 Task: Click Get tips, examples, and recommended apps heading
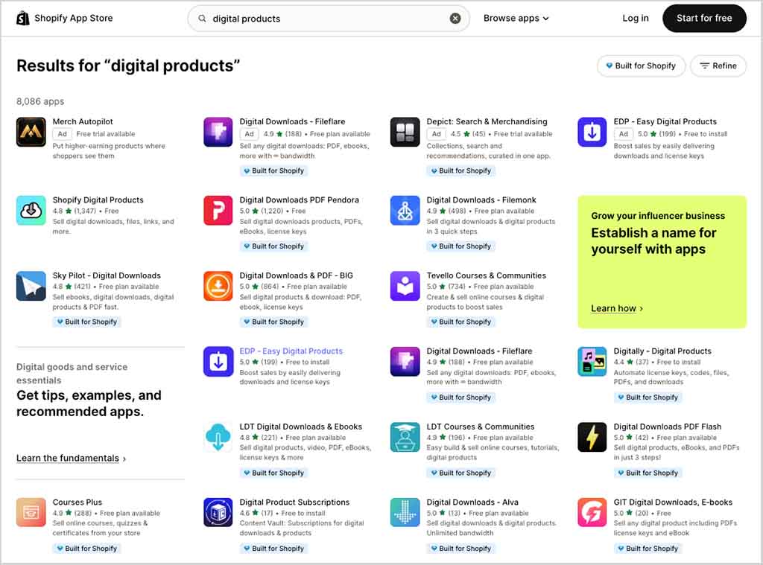[x=89, y=403]
